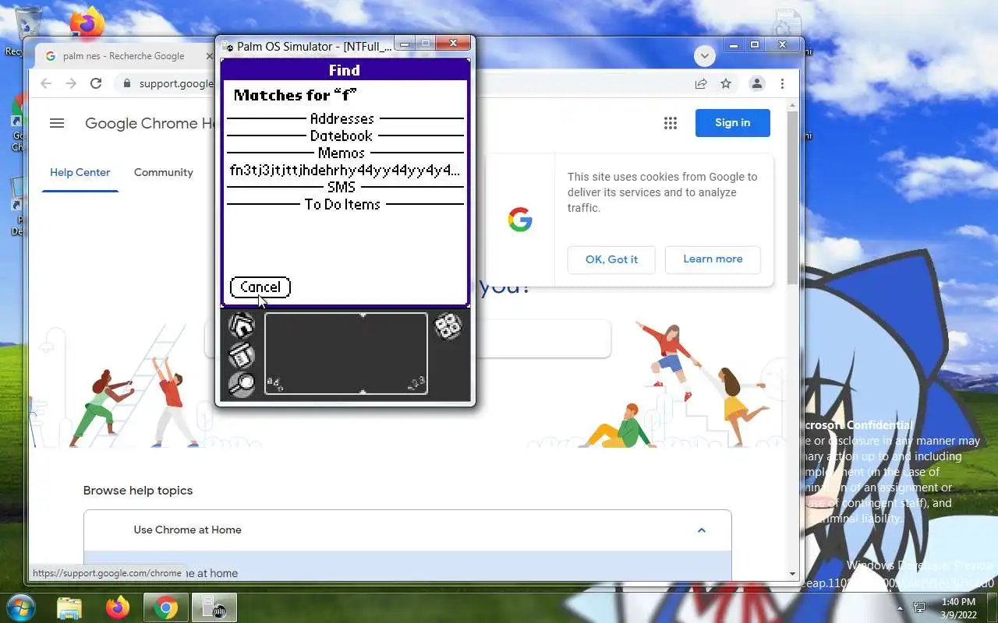Open the memo match starting with fn3tj3
Viewport: 998px width, 623px height.
[345, 170]
